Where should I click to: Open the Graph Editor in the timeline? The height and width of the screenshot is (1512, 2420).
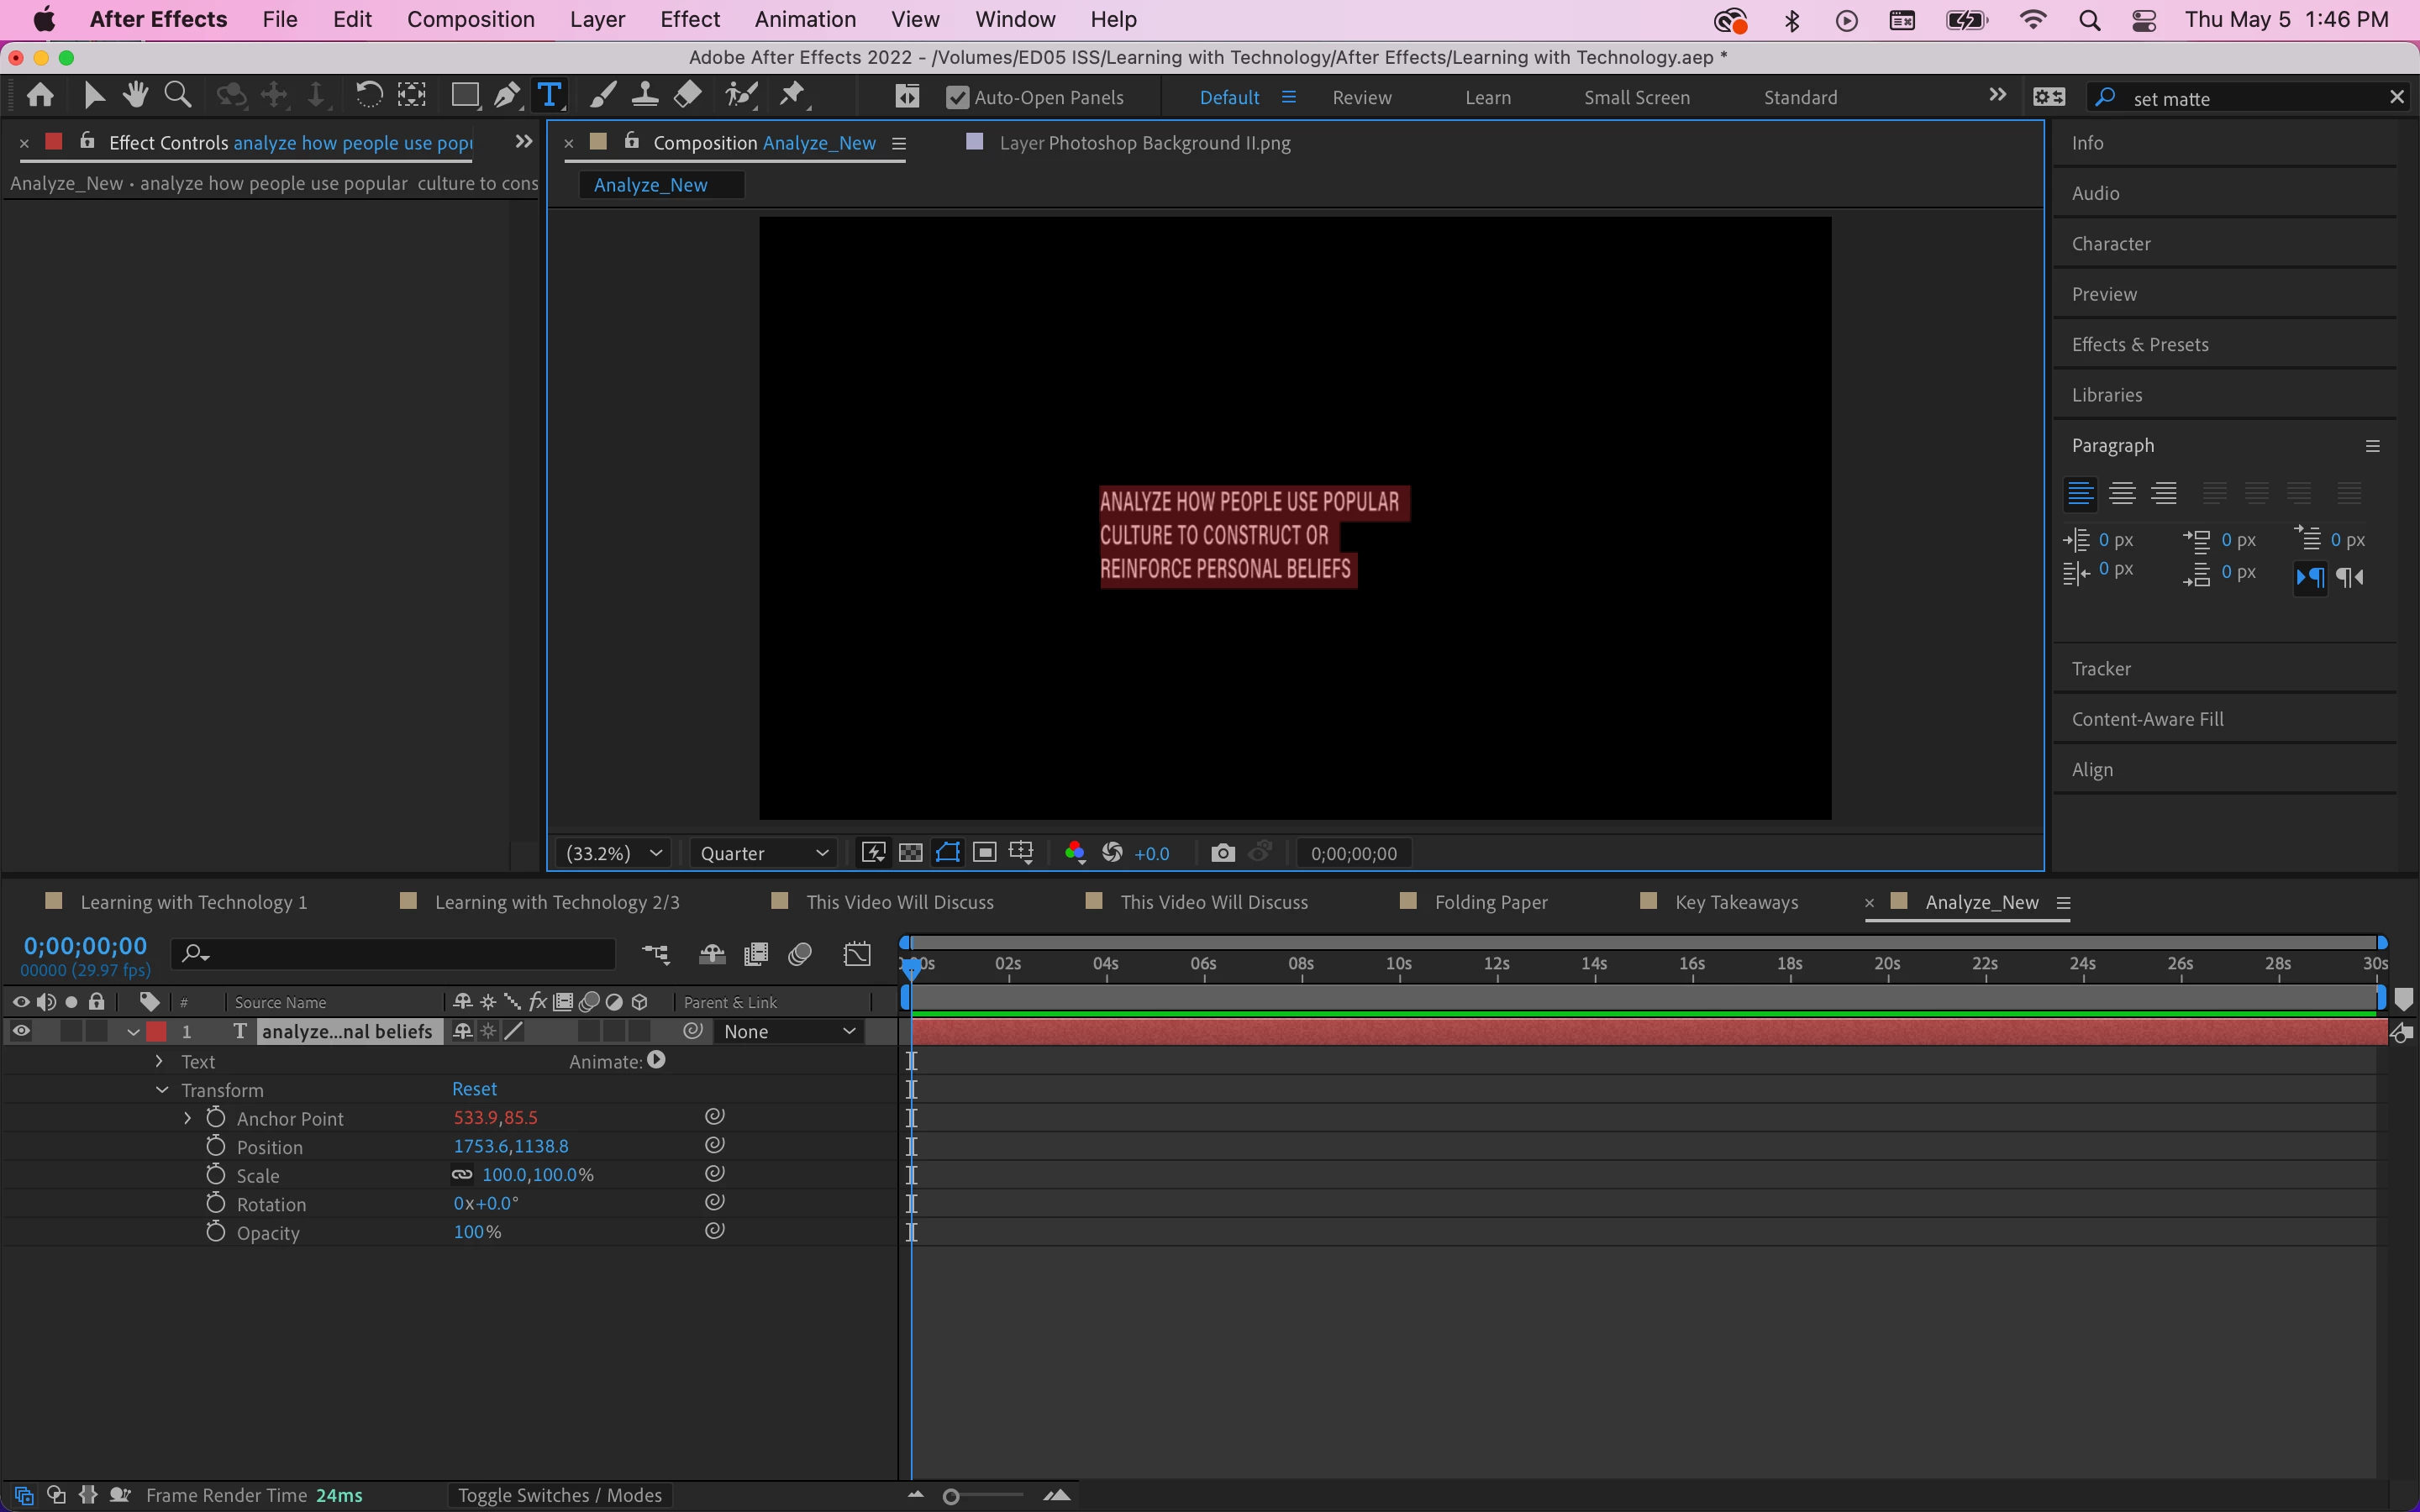point(857,954)
